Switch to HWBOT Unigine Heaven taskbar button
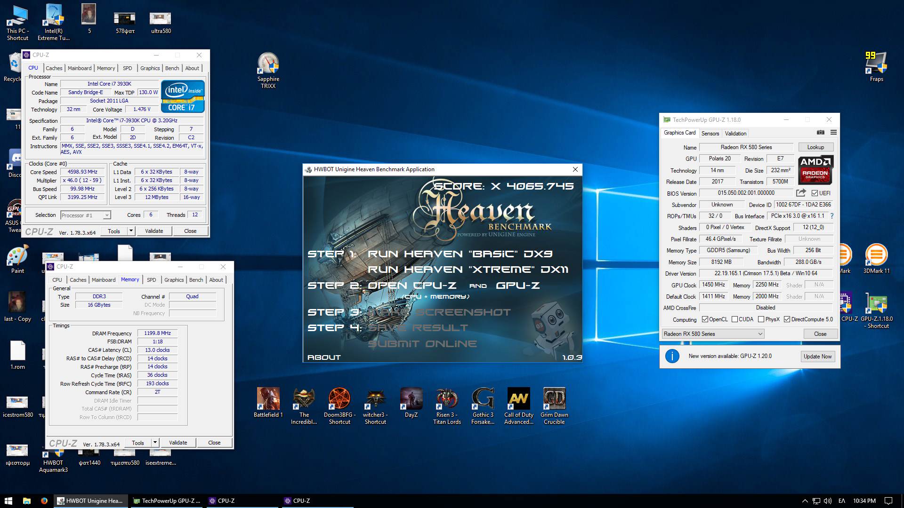 [90, 501]
